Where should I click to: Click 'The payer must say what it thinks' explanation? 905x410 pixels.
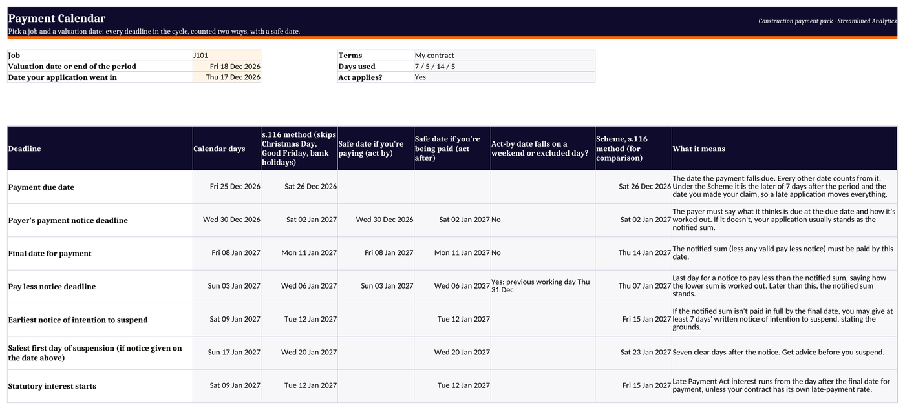coord(784,220)
